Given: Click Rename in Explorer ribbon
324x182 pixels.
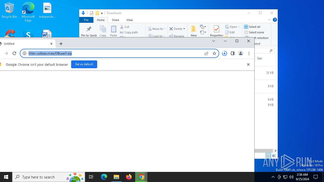Looking at the screenshot, I should click(177, 36).
